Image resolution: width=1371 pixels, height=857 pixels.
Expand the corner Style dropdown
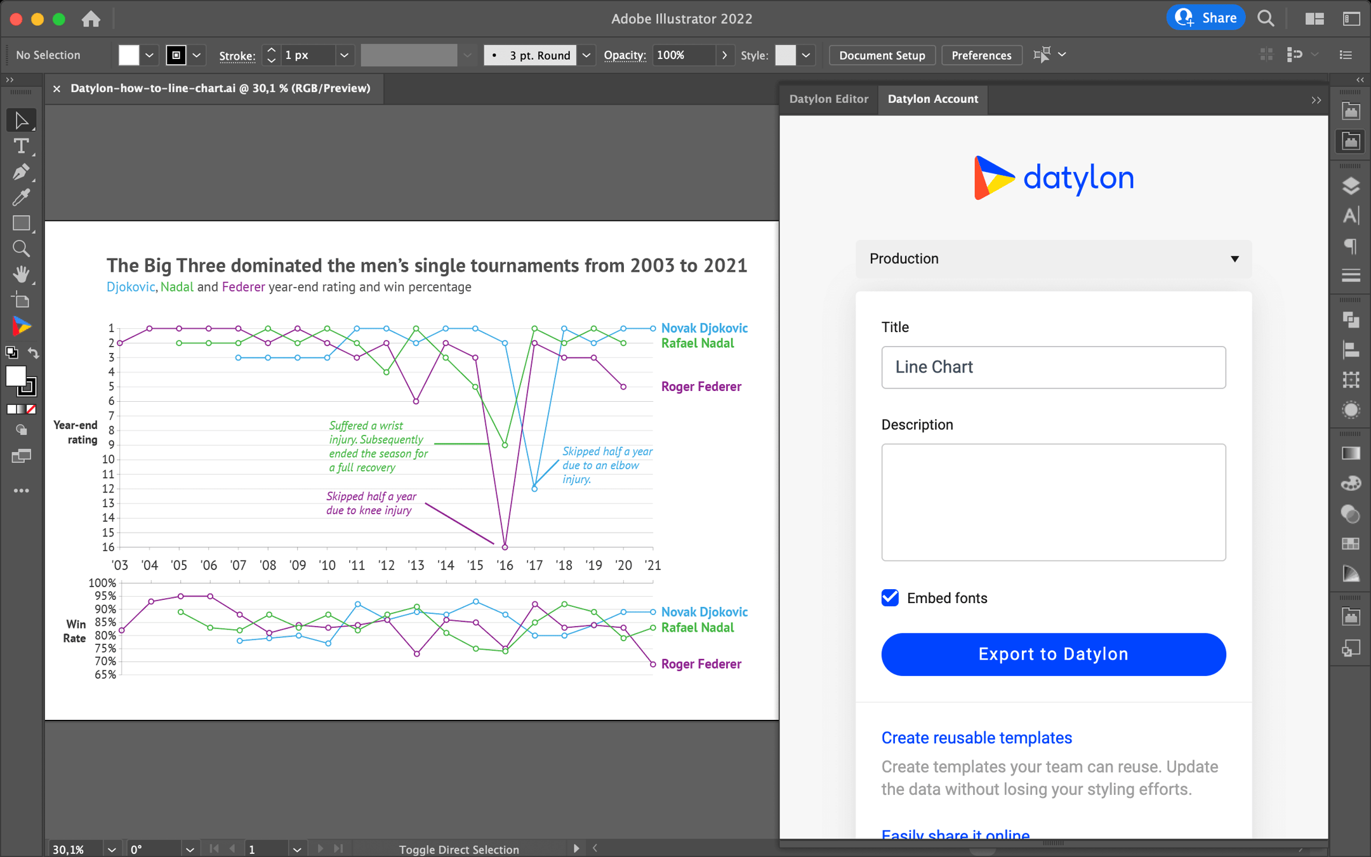(805, 55)
